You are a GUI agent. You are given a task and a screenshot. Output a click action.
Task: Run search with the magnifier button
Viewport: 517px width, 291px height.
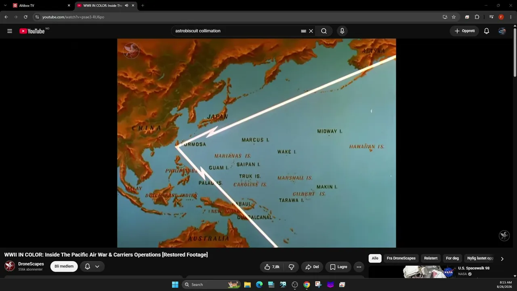[324, 31]
